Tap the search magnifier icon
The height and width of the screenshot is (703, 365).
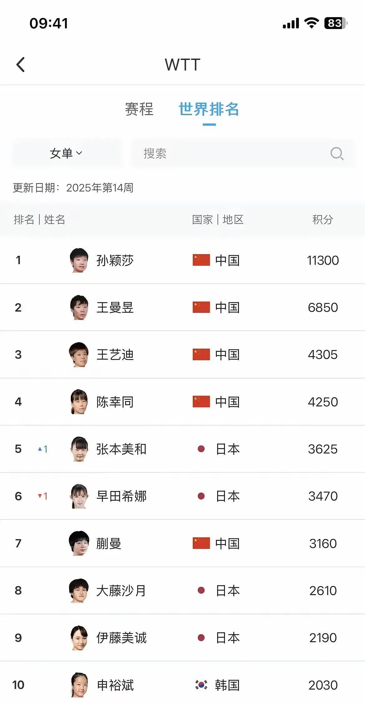(x=337, y=154)
